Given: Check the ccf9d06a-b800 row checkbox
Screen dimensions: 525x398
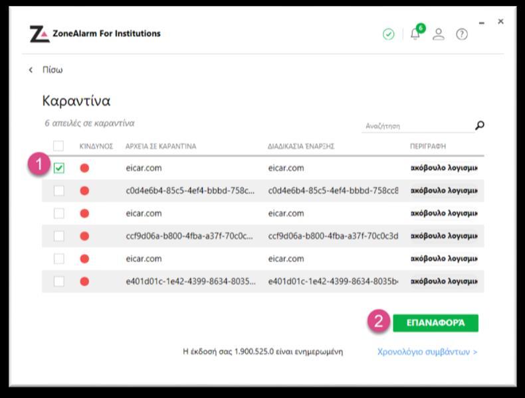Looking at the screenshot, I should [x=59, y=236].
